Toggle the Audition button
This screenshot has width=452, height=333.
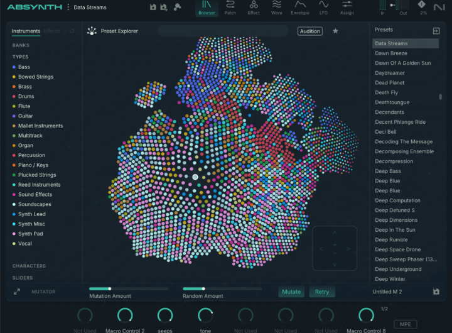309,31
